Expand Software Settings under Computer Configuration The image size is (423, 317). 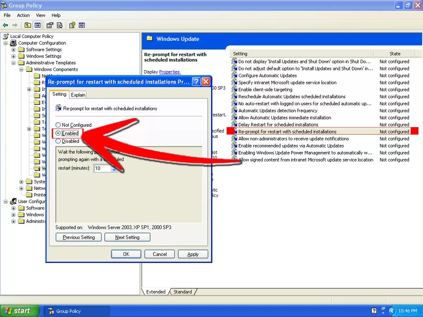tap(13, 50)
